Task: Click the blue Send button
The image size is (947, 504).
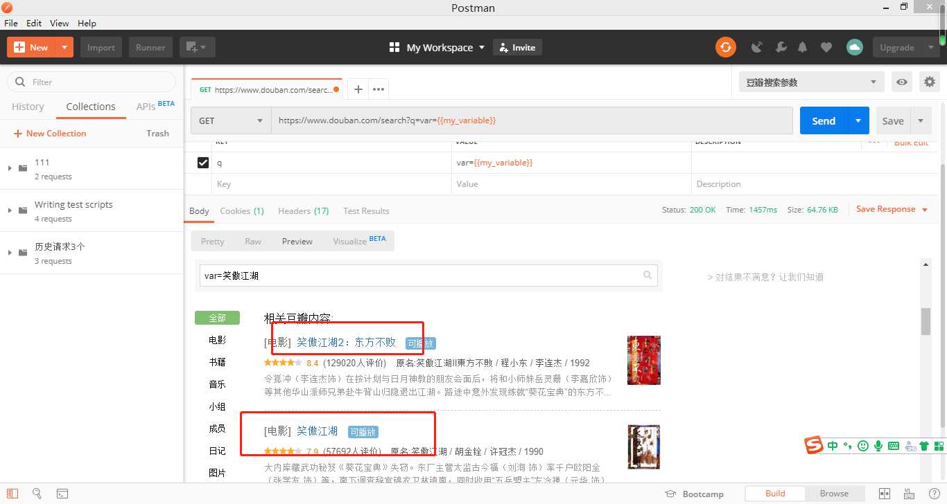Action: click(x=824, y=120)
